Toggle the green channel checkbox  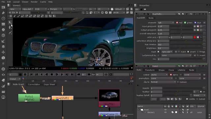point(185,23)
